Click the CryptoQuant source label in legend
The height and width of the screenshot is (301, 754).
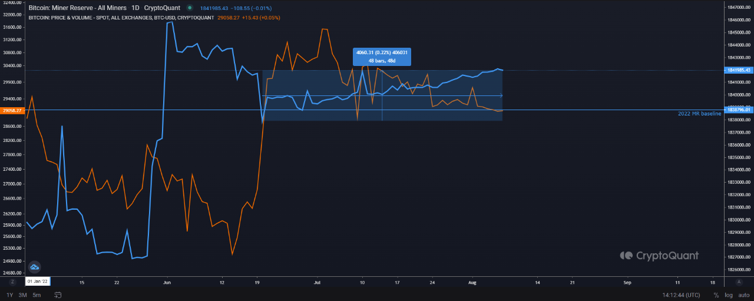point(162,8)
